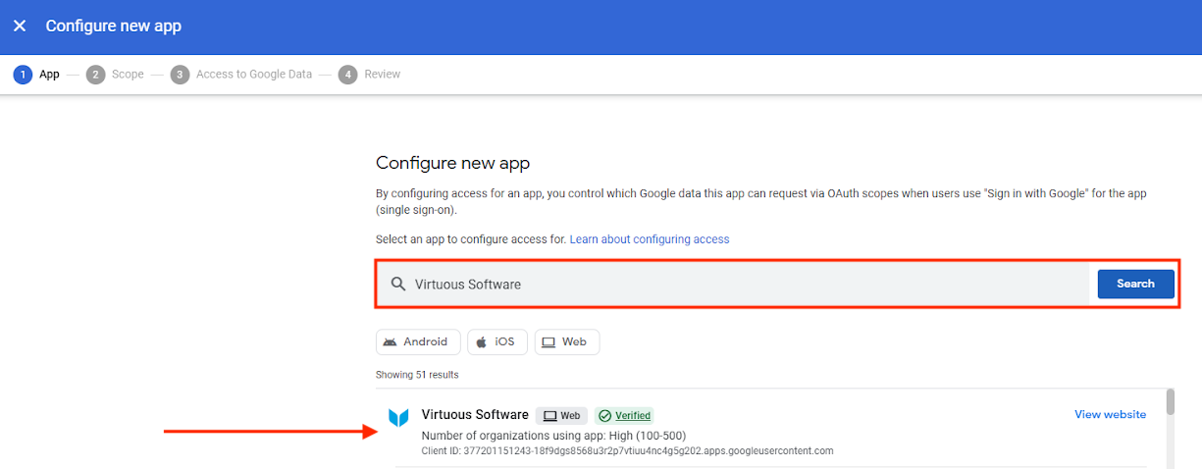Go to step 4 Review
1202x469 pixels.
[370, 75]
